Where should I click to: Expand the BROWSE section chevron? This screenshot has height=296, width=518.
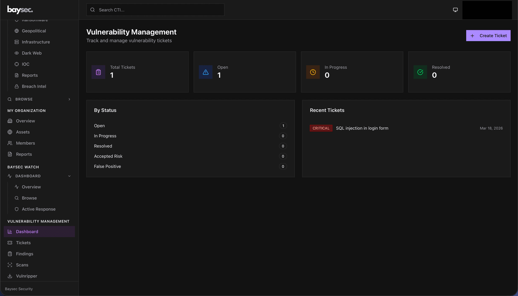[69, 99]
